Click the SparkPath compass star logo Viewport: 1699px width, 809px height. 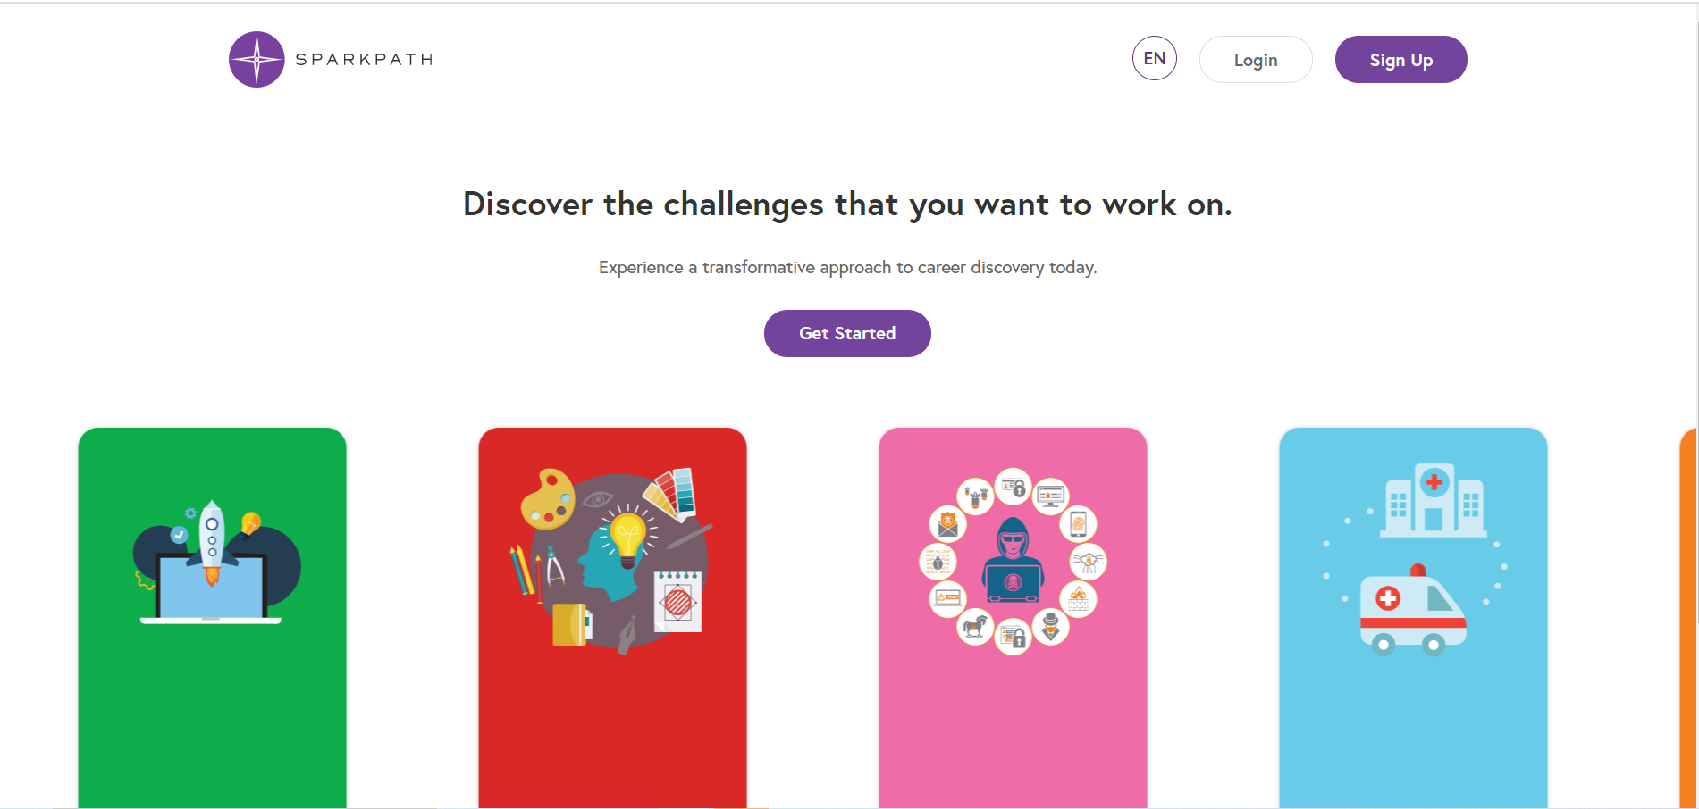pyautogui.click(x=257, y=60)
